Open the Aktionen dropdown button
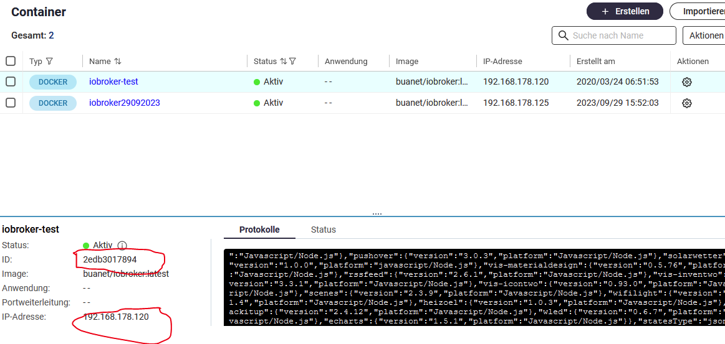Screen dimensions: 725x344 pyautogui.click(x=704, y=35)
